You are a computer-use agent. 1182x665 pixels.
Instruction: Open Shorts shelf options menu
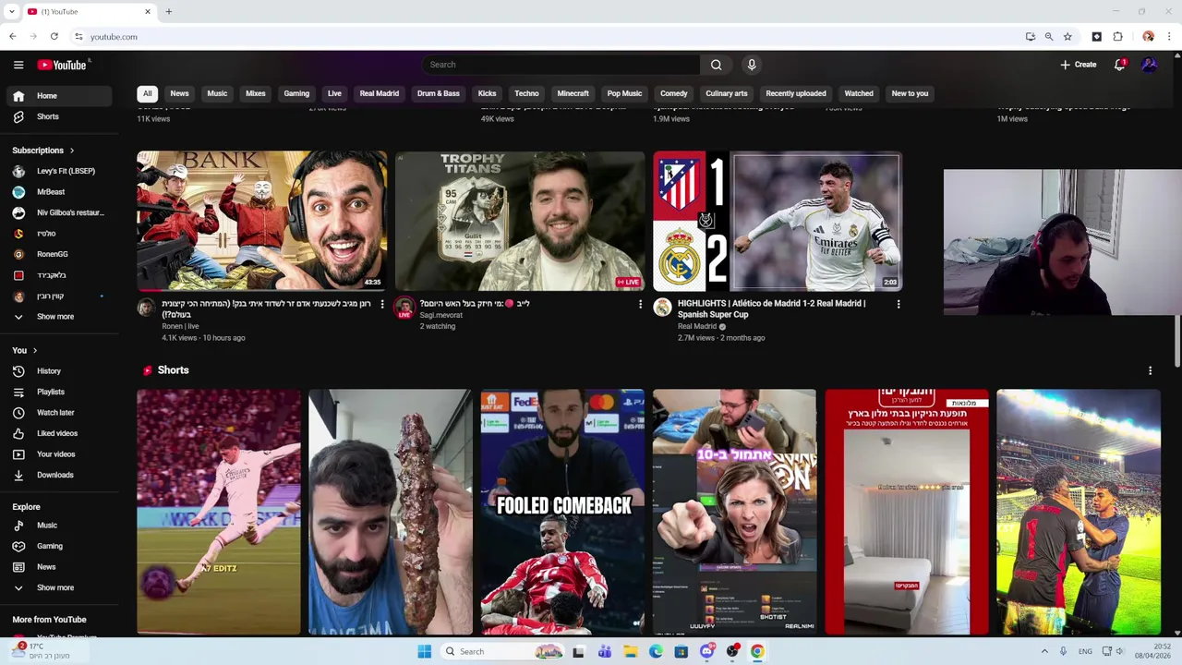coord(1150,370)
